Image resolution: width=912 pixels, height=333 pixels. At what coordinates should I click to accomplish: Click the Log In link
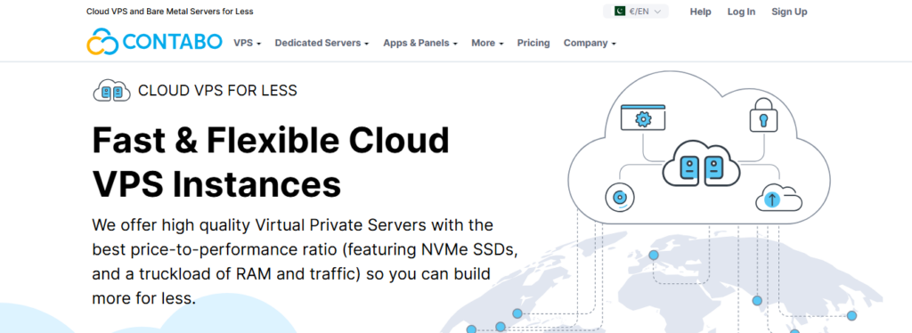click(741, 12)
